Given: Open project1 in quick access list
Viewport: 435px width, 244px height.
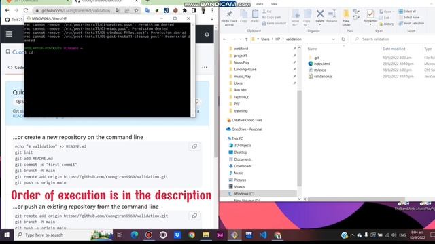Looking at the screenshot, I should (x=240, y=56).
